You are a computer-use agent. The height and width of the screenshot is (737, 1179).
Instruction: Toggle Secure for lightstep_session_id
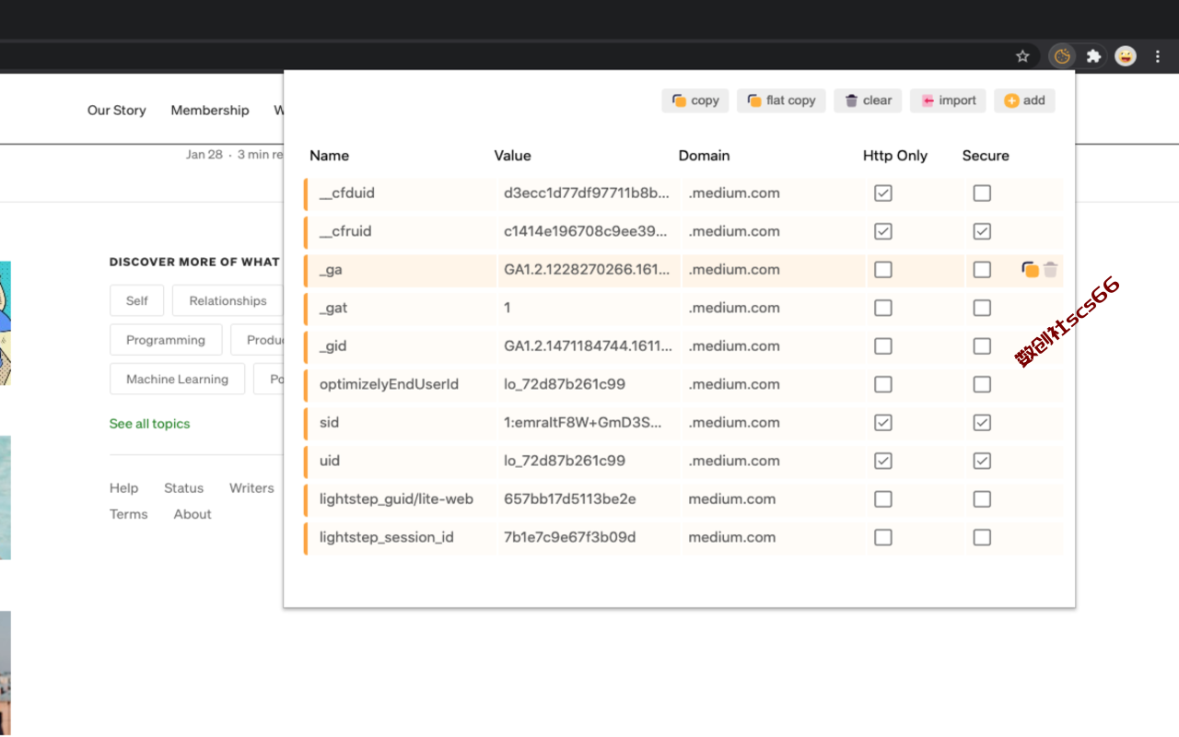click(982, 537)
